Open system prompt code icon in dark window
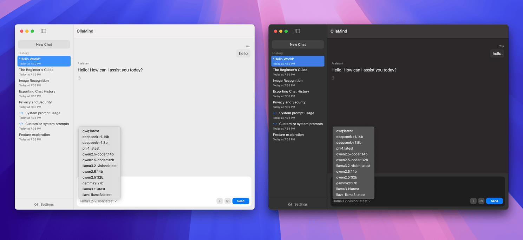 tap(482, 201)
